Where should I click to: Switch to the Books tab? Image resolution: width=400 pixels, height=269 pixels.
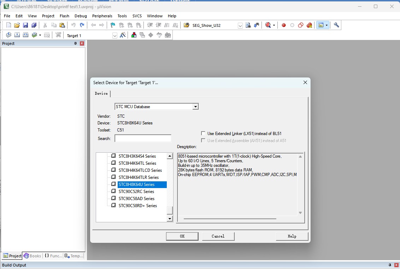coord(32,256)
